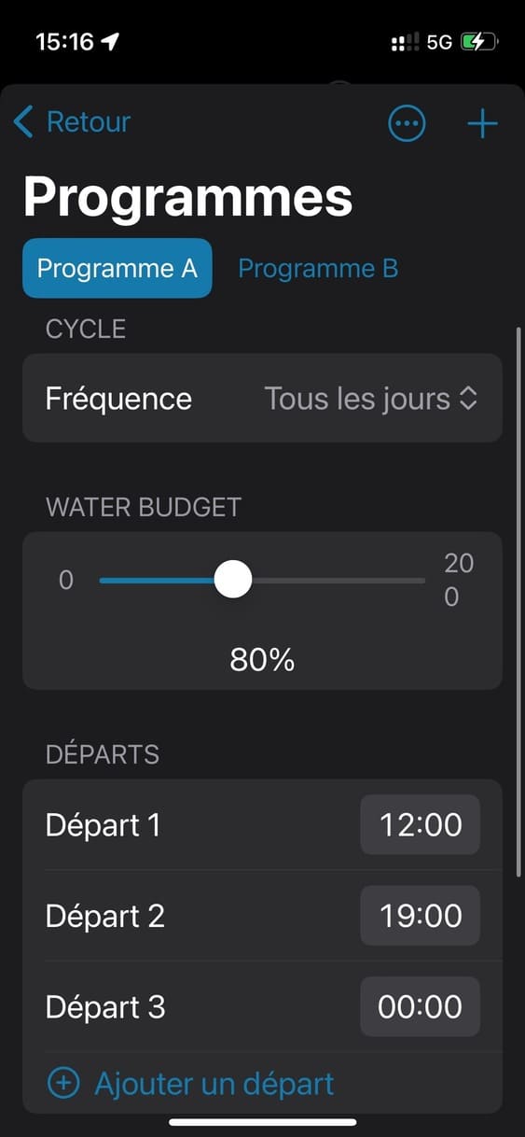Screen dimensions: 525x1137
Task: Switch to the Programme B tab
Action: pyautogui.click(x=318, y=269)
